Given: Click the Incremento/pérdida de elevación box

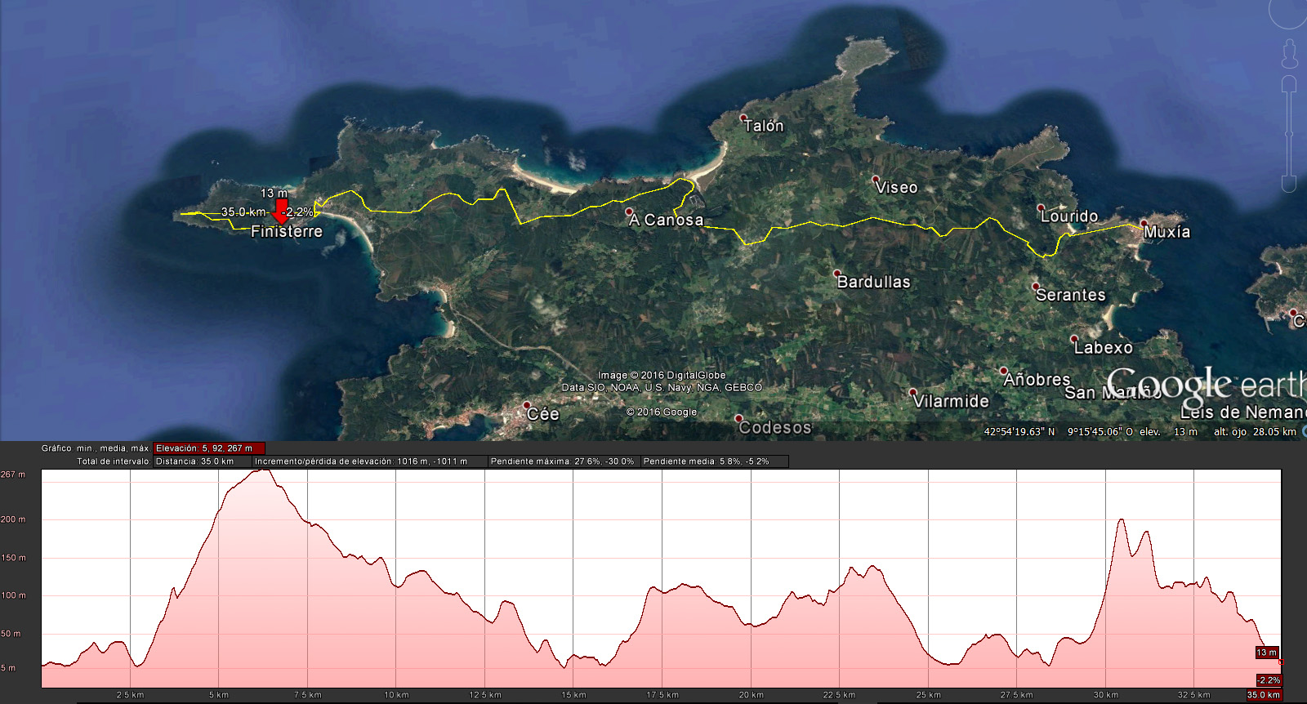Looking at the screenshot, I should [361, 461].
